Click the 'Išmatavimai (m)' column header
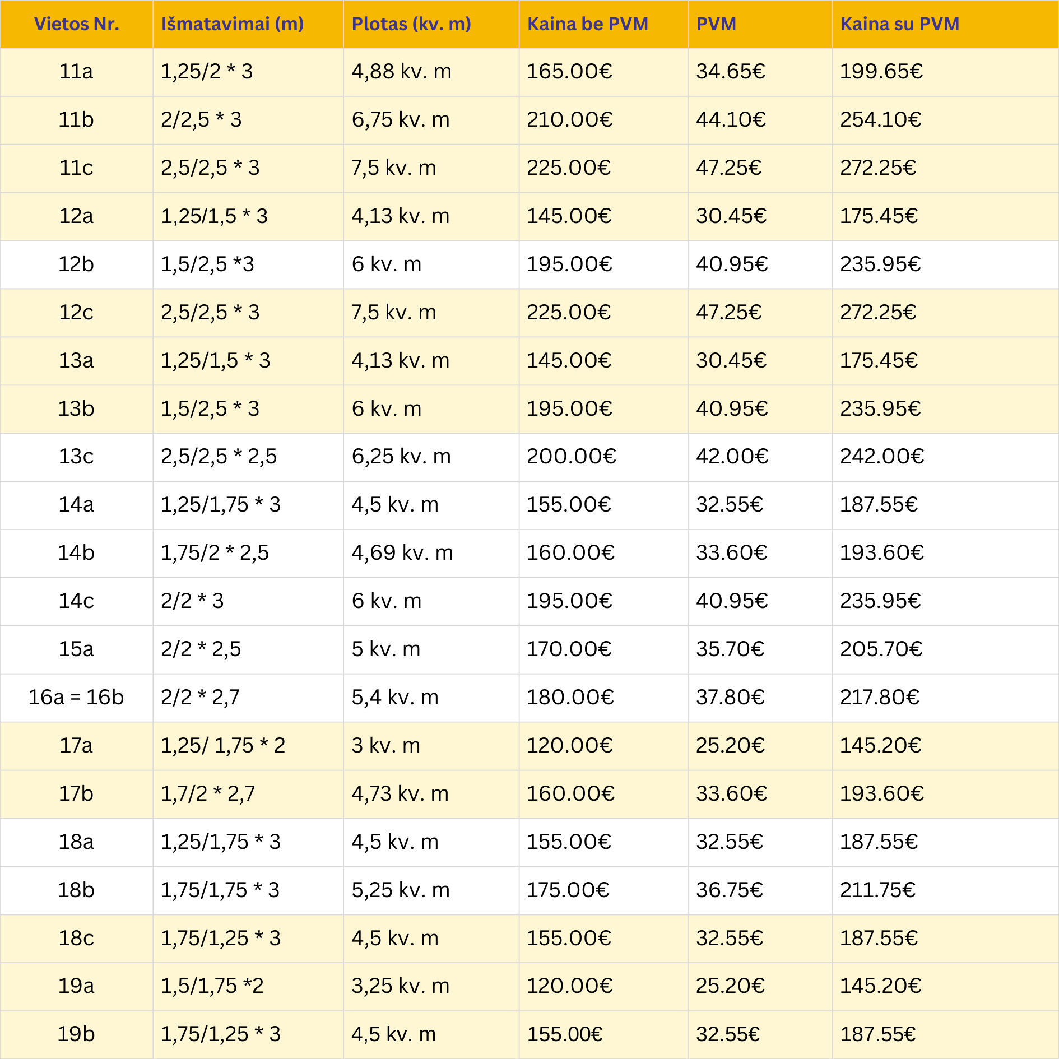This screenshot has height=1059, width=1059. [x=232, y=24]
